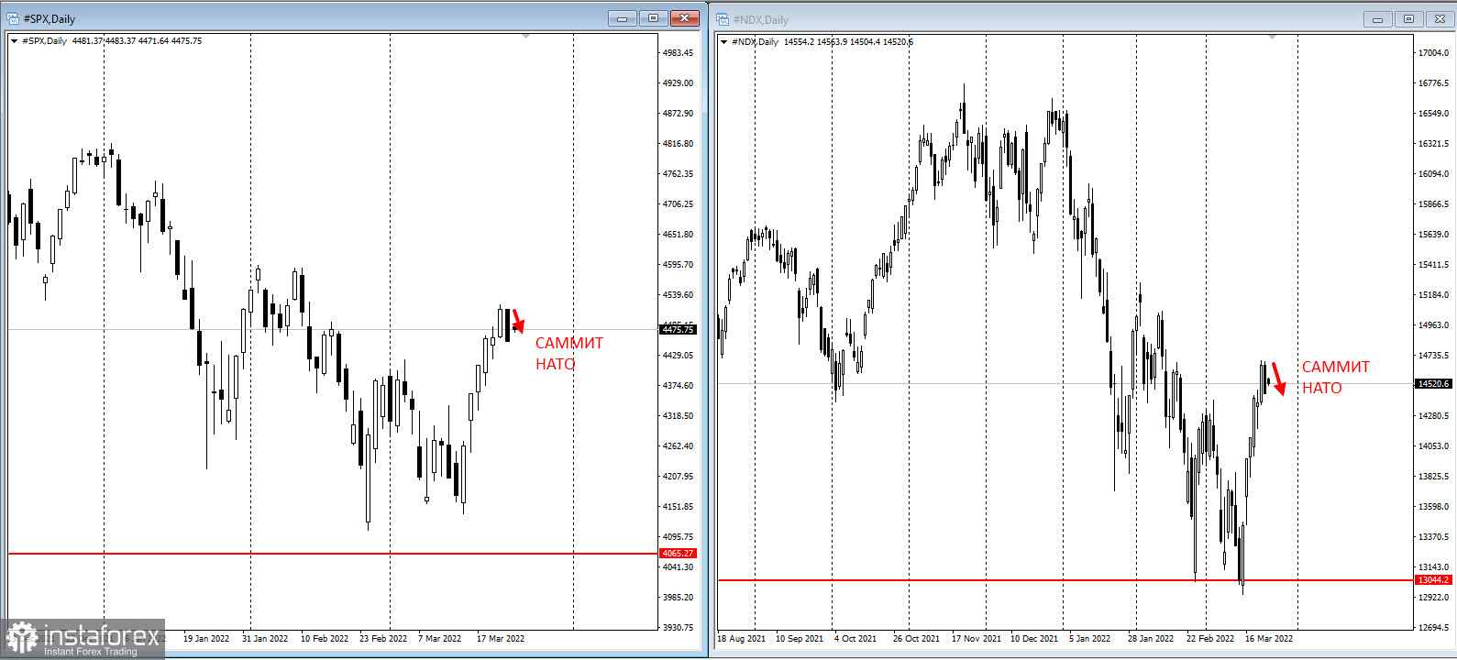Click the NDX OHLC values 14554.2 14563.9 14504.4 14520.6
Viewport: 1457px width, 660px height.
point(848,42)
